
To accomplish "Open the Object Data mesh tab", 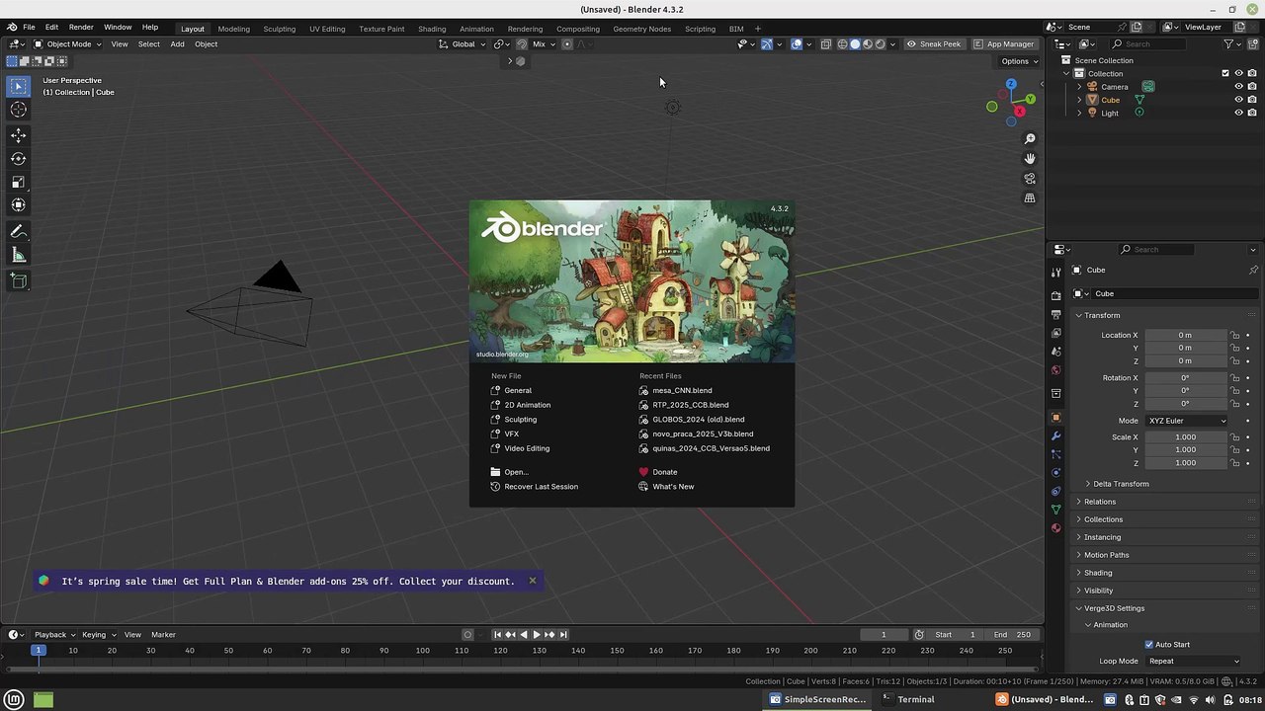I will (1055, 510).
